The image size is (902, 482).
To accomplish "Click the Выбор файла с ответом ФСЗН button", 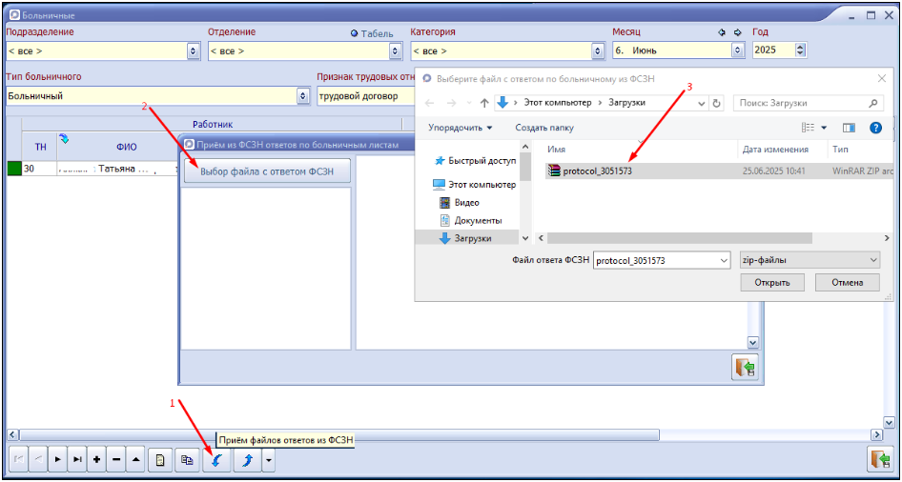I will tap(266, 171).
